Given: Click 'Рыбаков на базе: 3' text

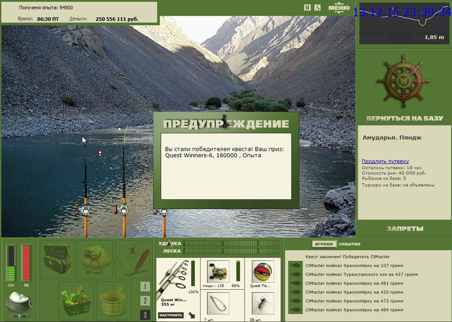Looking at the screenshot, I should coord(384,179).
